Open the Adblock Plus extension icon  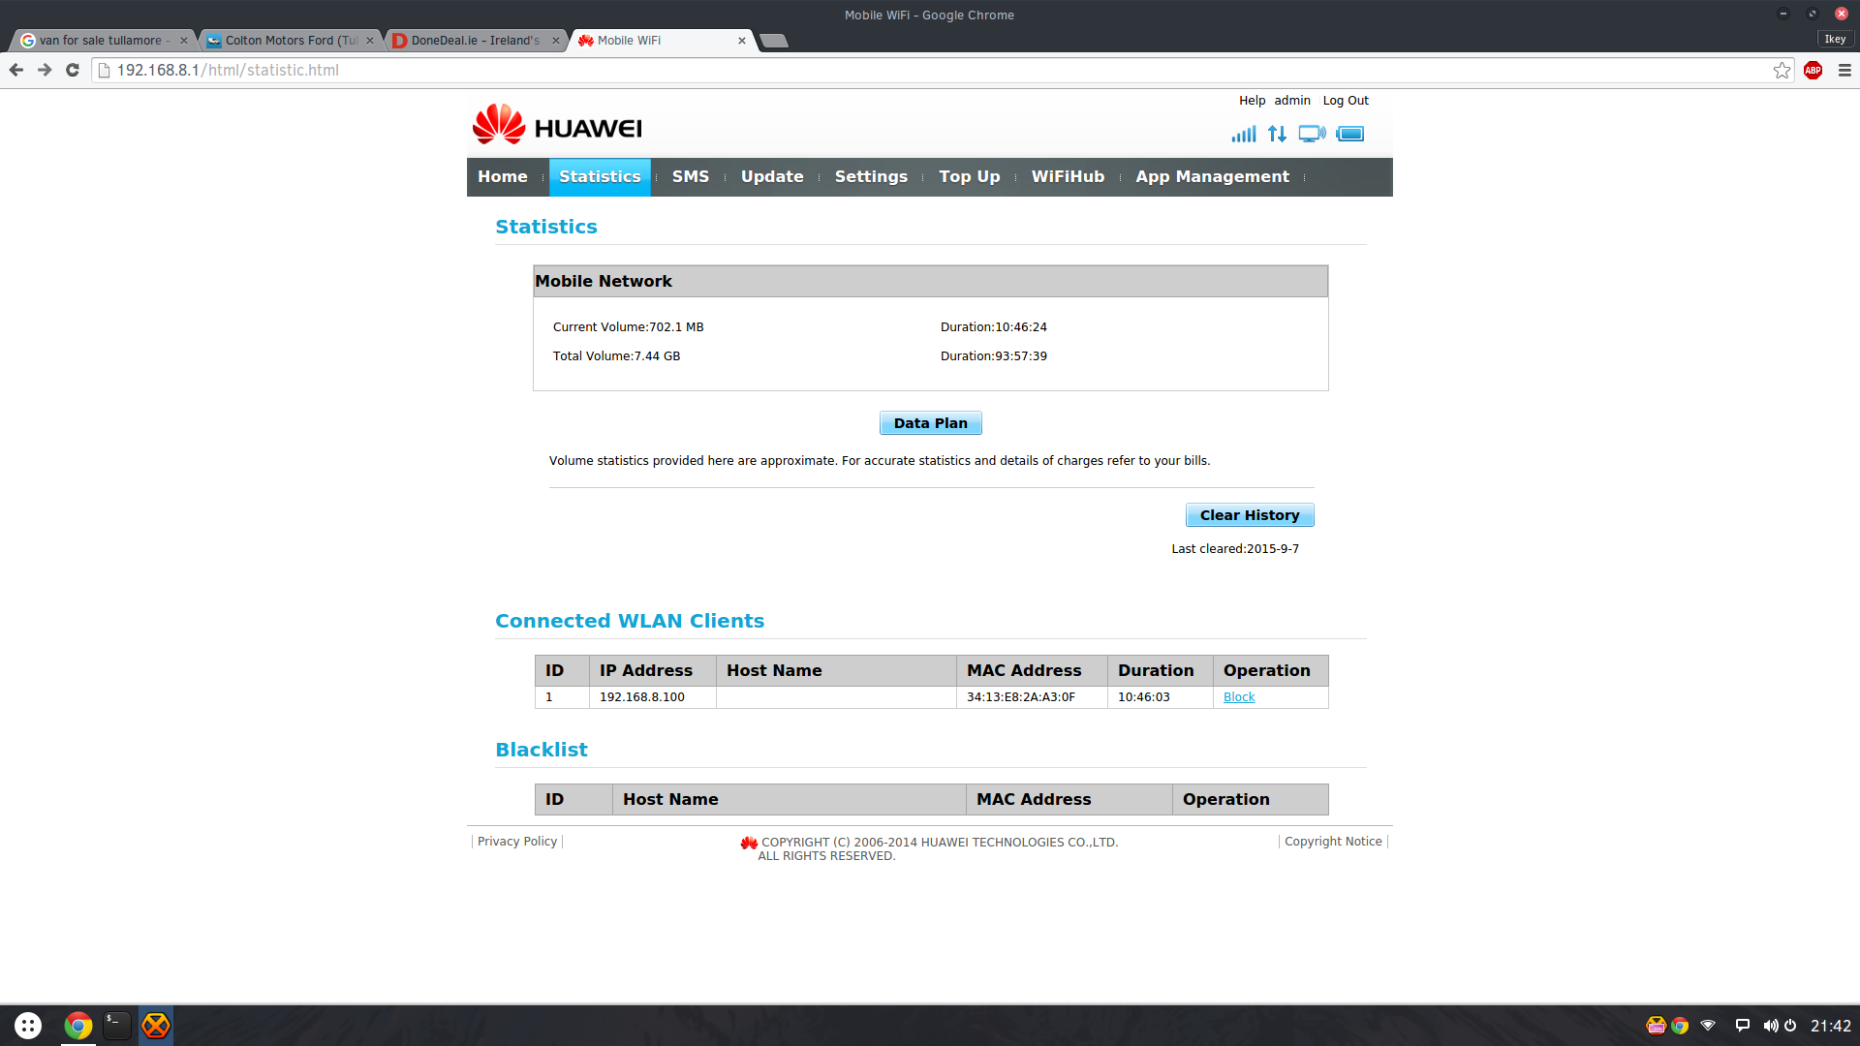1813,70
